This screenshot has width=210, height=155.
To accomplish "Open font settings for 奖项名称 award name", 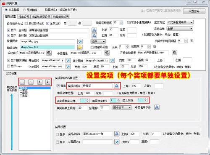I will click(x=116, y=86).
